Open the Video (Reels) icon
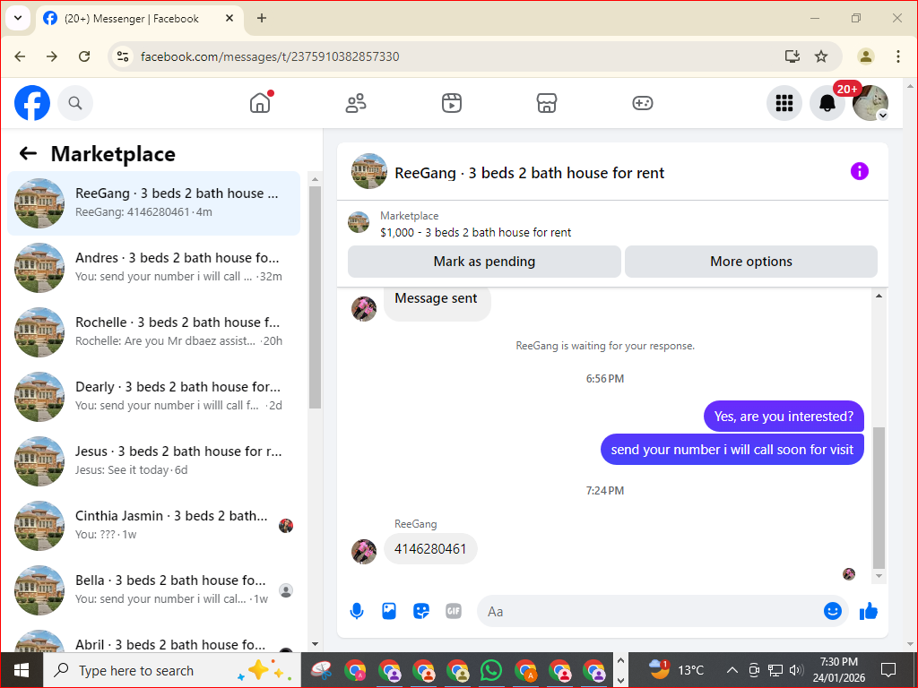The width and height of the screenshot is (918, 688). (452, 103)
